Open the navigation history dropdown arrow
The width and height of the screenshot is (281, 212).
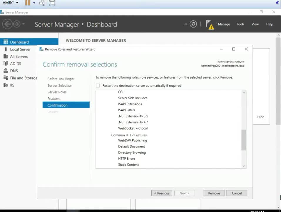click(x=23, y=24)
